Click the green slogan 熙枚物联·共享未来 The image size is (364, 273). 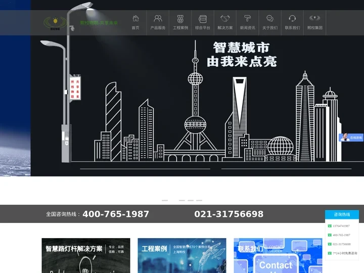[99, 23]
